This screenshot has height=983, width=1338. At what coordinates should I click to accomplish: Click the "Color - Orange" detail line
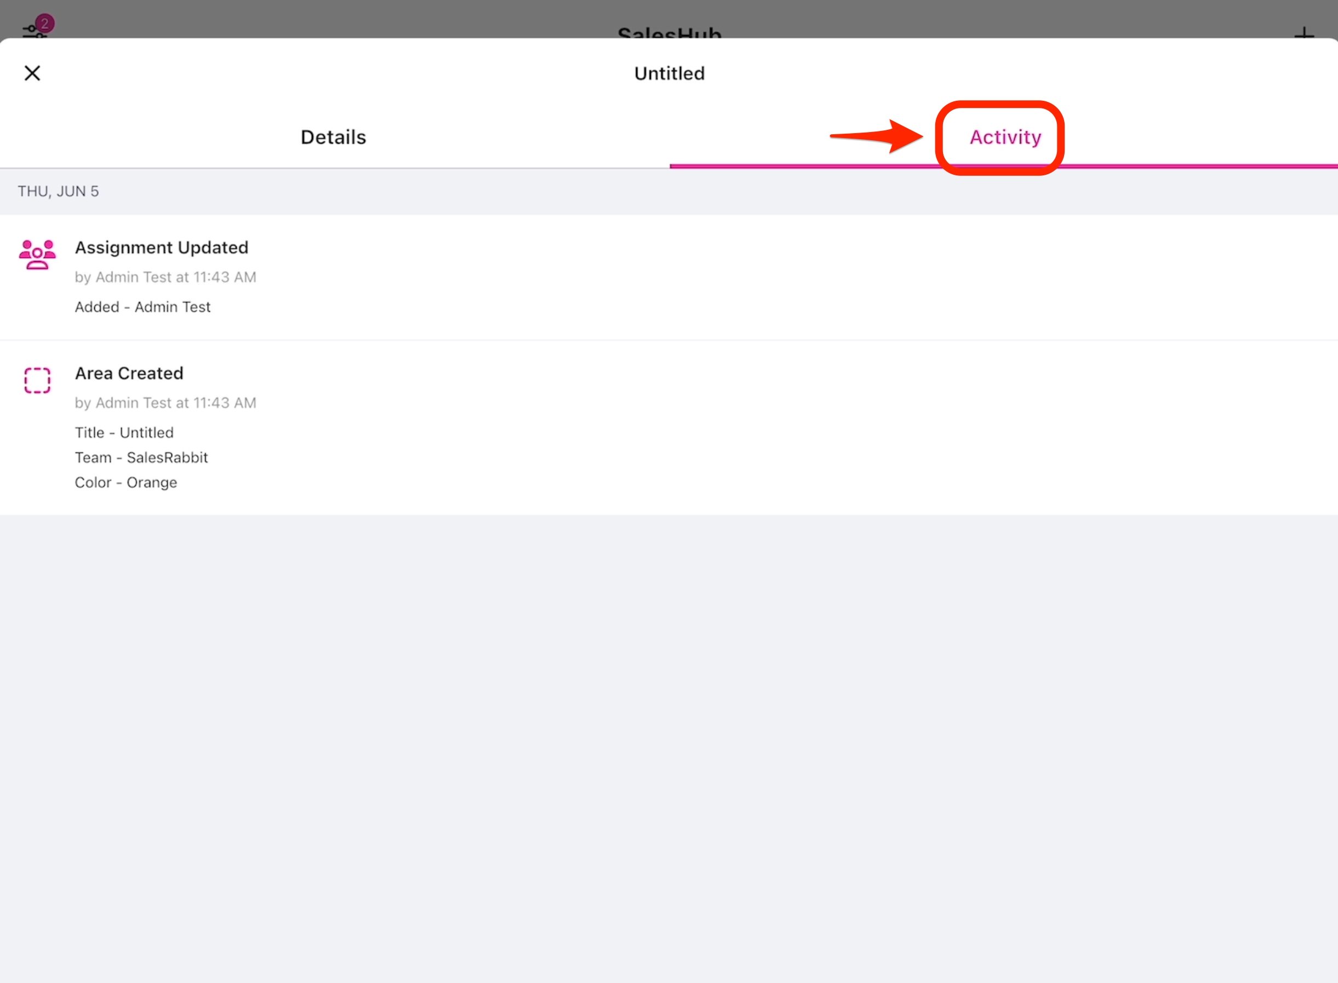pyautogui.click(x=126, y=483)
